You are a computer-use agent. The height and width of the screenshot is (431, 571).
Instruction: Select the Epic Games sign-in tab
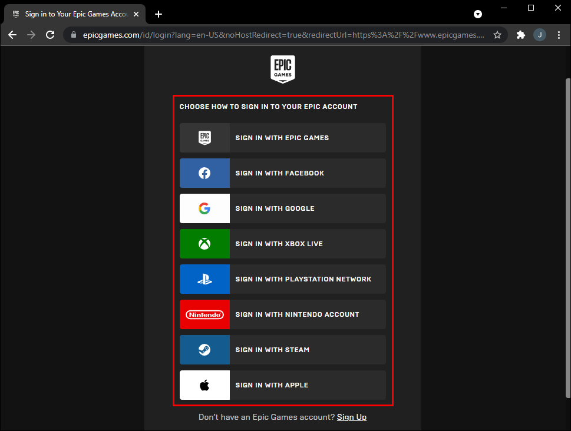pyautogui.click(x=75, y=14)
